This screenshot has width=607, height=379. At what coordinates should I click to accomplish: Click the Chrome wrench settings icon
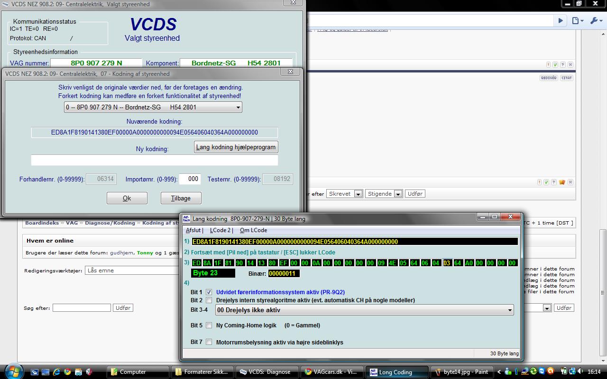[595, 21]
